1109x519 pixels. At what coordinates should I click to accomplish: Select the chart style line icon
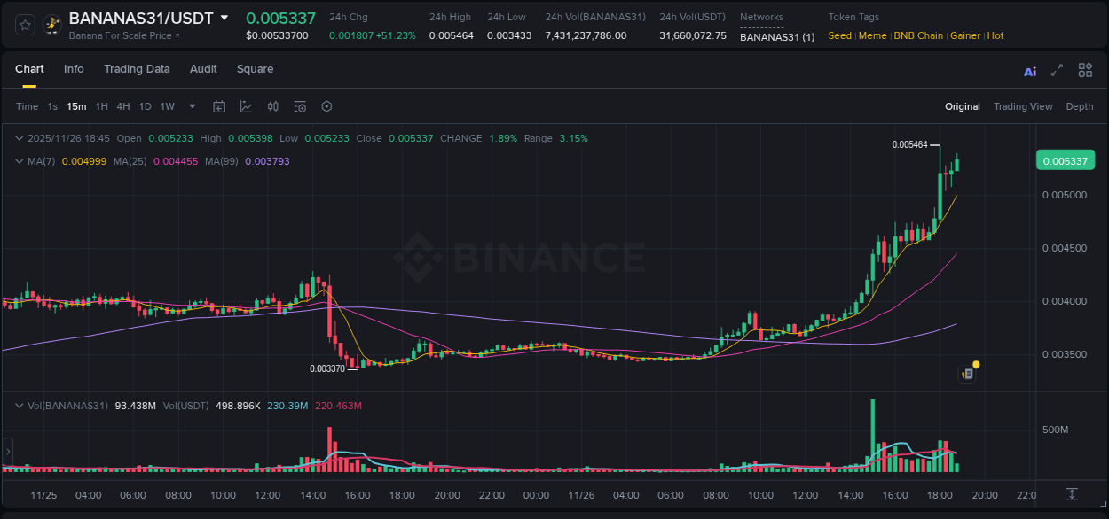coord(246,106)
